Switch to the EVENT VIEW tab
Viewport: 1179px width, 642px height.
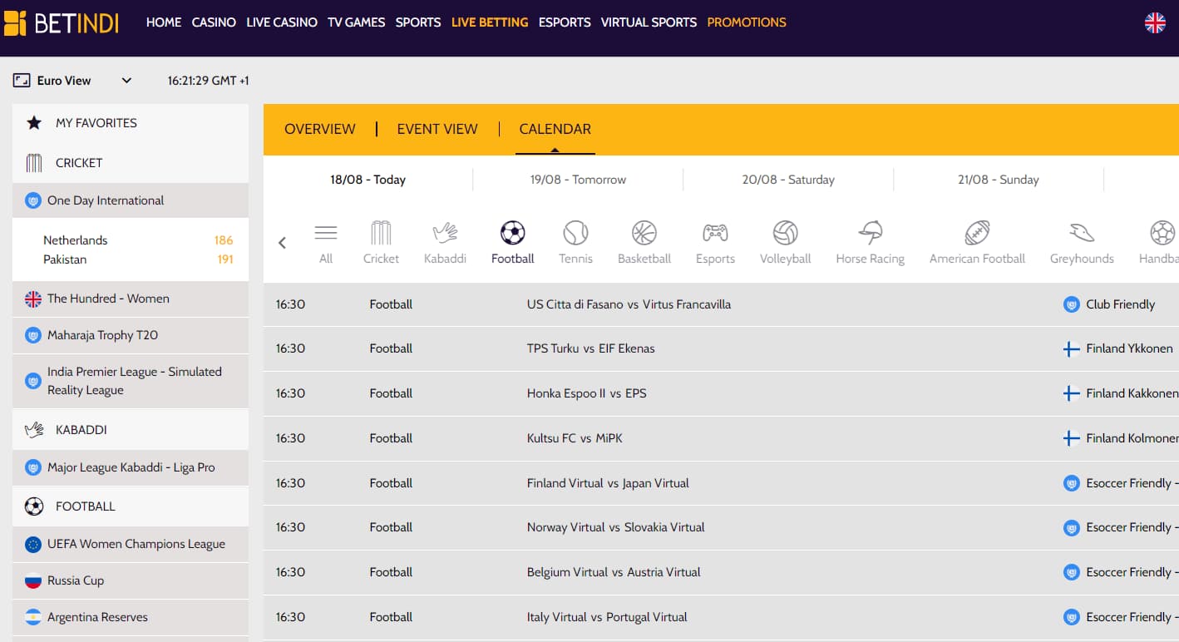pos(437,129)
